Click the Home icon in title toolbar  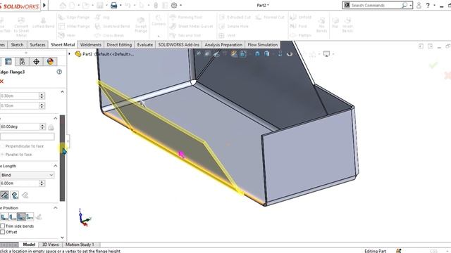click(63, 5)
